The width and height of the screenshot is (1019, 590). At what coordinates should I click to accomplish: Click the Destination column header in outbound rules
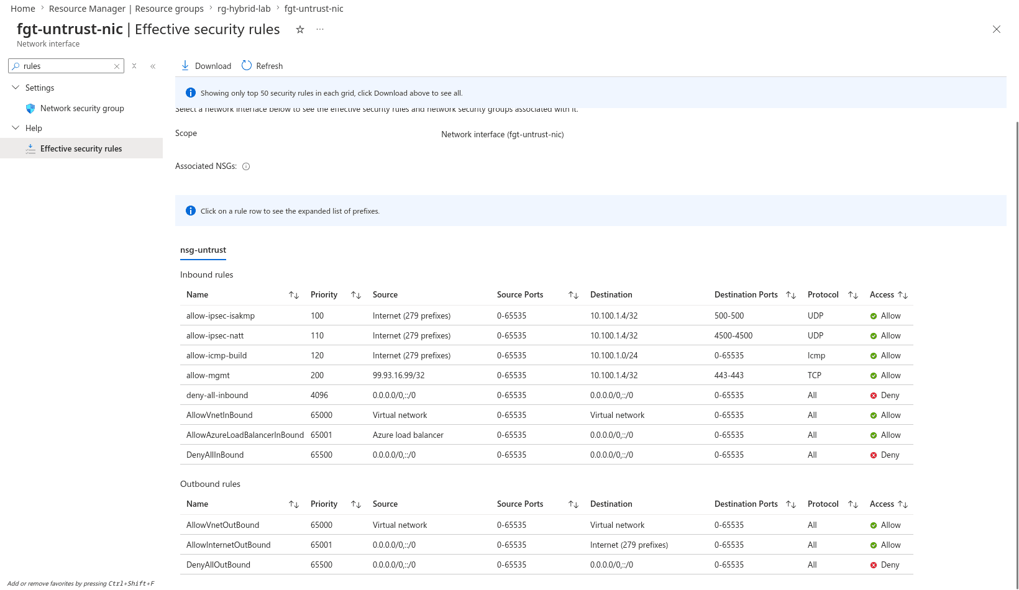pyautogui.click(x=611, y=504)
